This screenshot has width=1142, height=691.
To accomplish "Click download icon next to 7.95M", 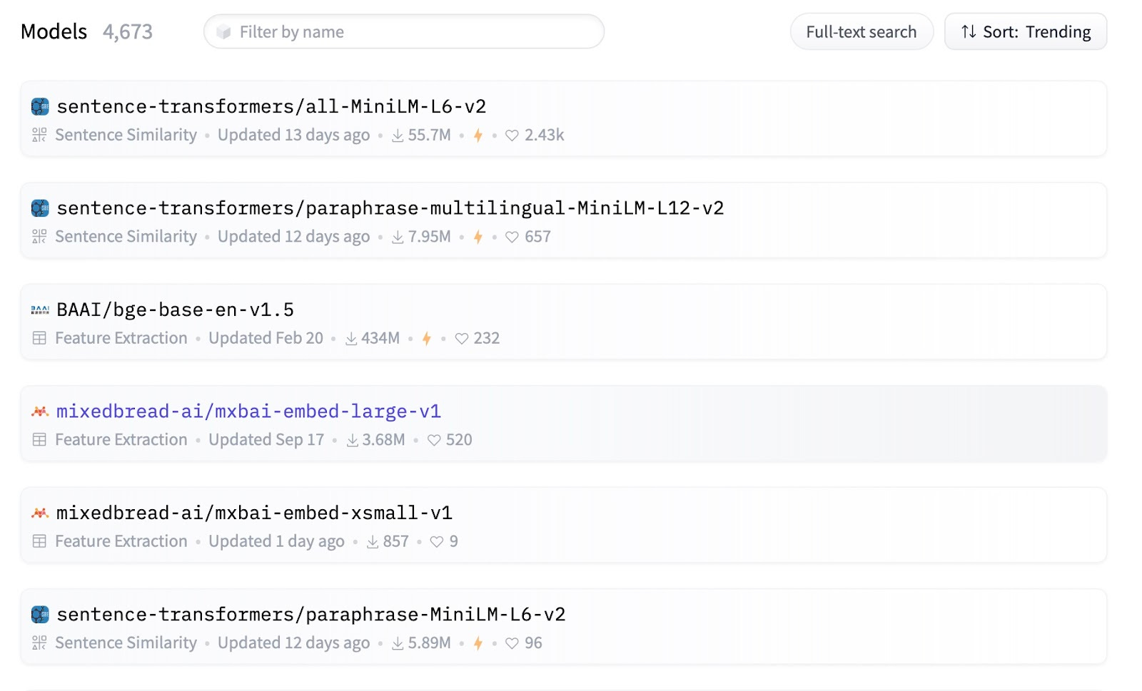I will click(398, 237).
